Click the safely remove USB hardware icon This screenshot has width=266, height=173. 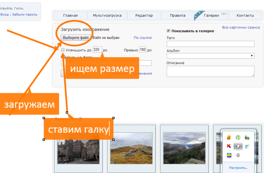pos(247,137)
